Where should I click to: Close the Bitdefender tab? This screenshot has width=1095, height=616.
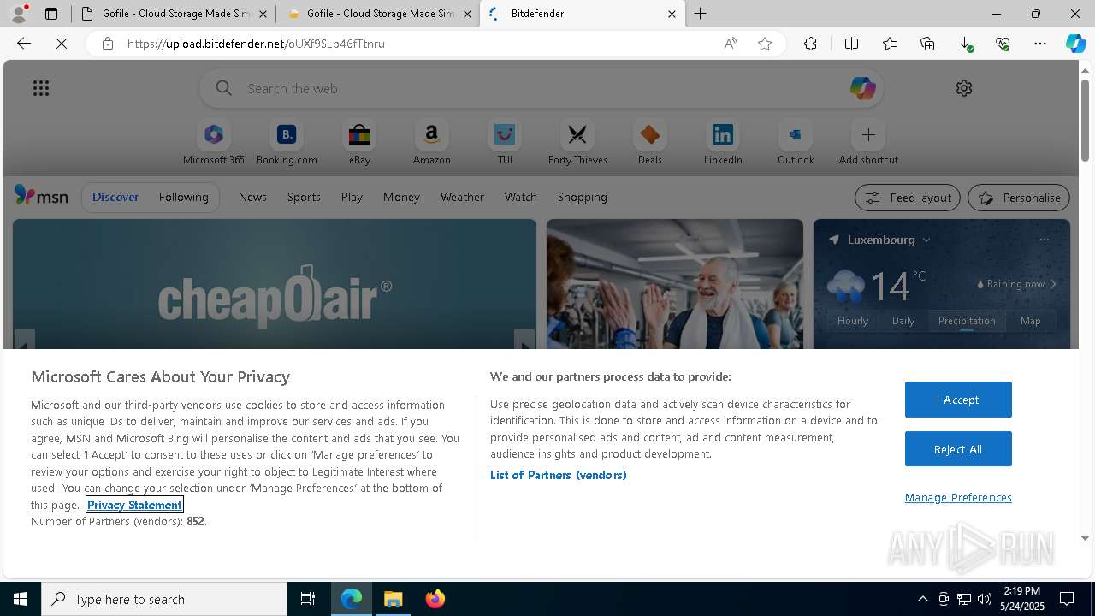coord(672,14)
